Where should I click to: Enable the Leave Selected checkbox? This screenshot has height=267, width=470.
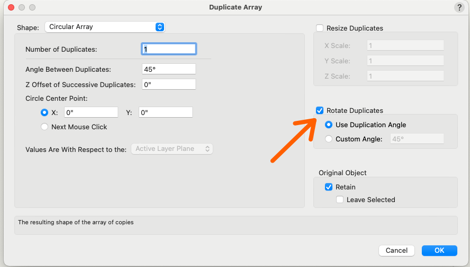tap(340, 199)
